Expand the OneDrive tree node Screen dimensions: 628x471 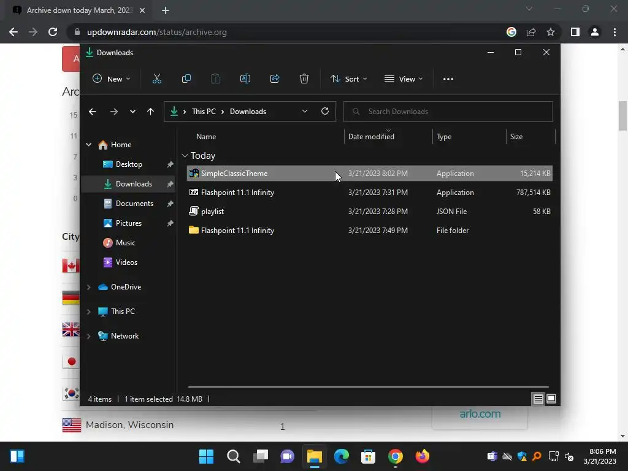coord(88,287)
